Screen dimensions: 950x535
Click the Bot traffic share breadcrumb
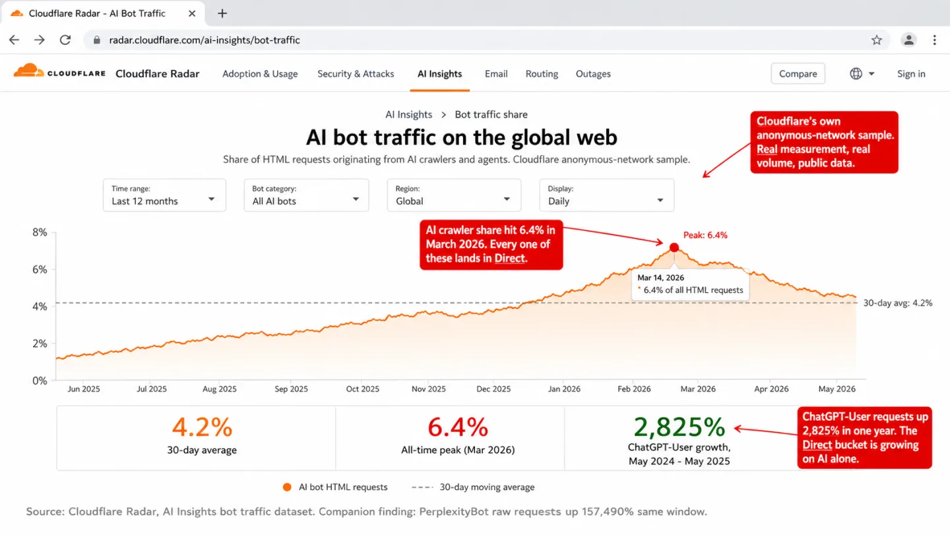pyautogui.click(x=491, y=115)
